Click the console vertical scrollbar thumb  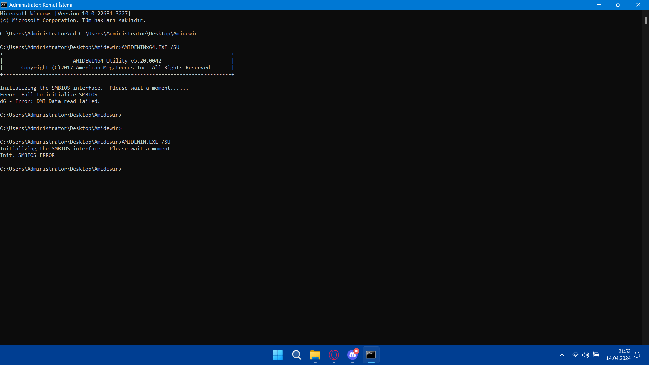coord(645,20)
